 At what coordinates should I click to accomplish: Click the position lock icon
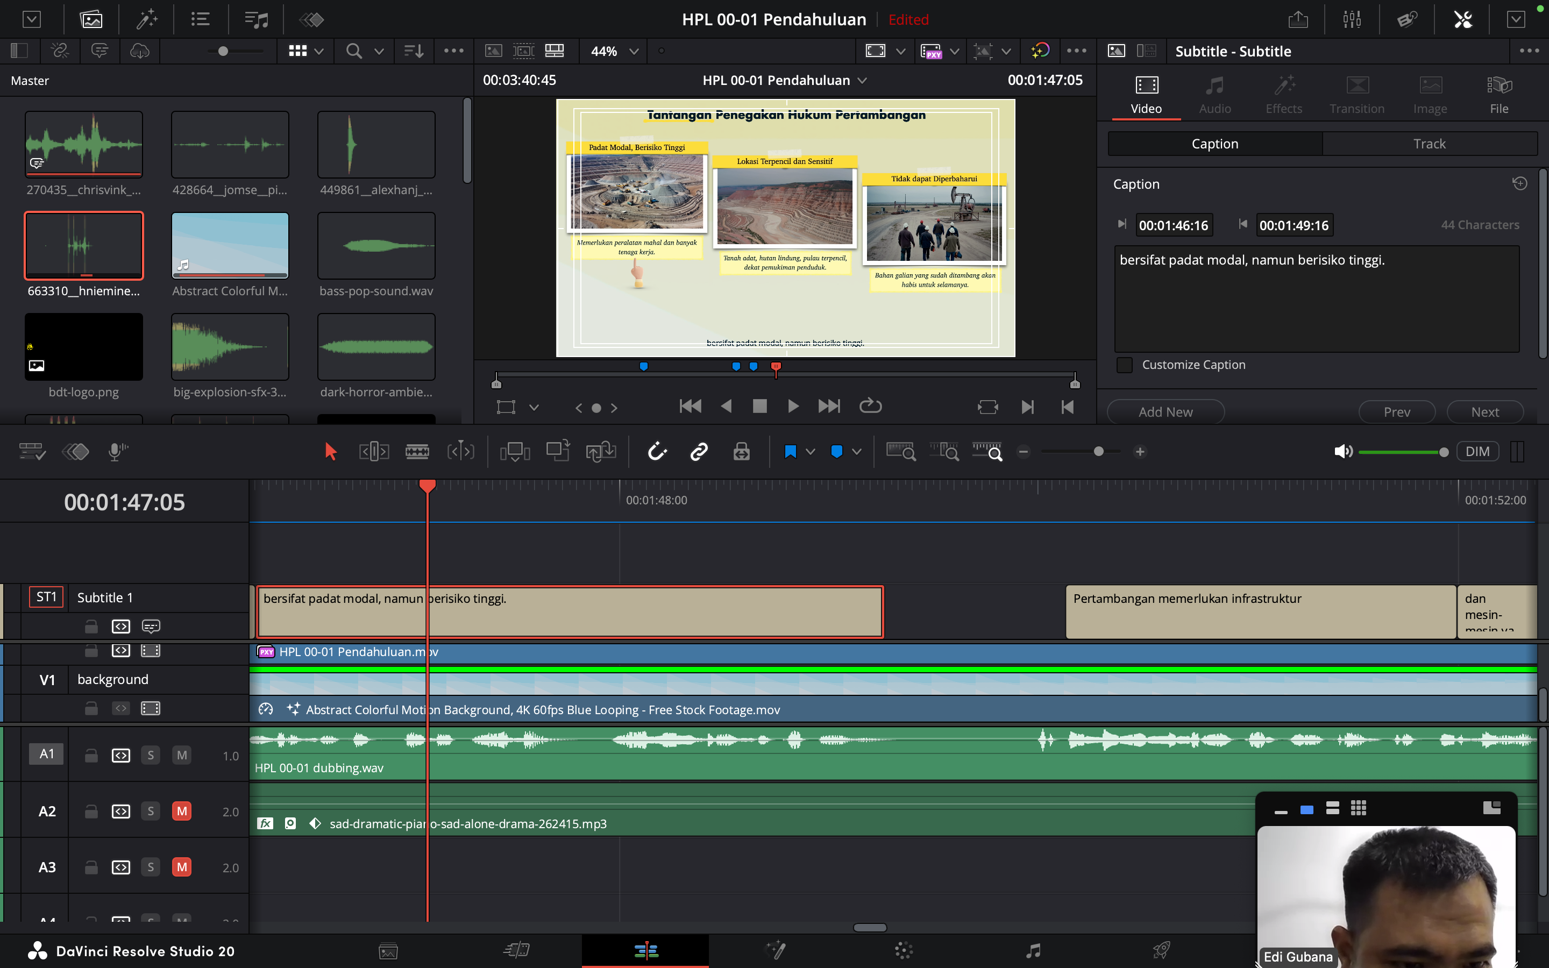pyautogui.click(x=741, y=452)
